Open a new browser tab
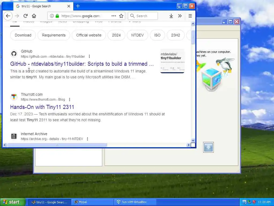The height and width of the screenshot is (206, 274). [78, 6]
